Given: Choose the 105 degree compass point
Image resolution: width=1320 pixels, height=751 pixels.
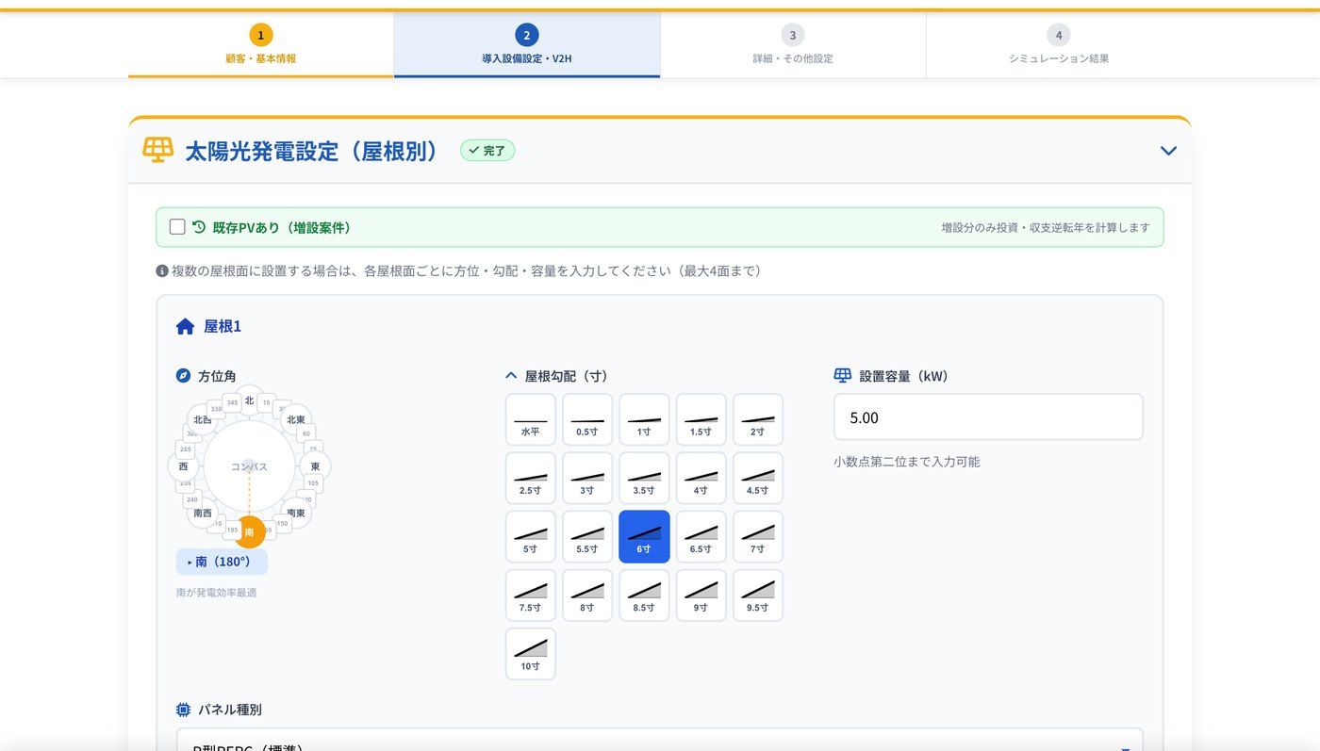Looking at the screenshot, I should click(313, 482).
